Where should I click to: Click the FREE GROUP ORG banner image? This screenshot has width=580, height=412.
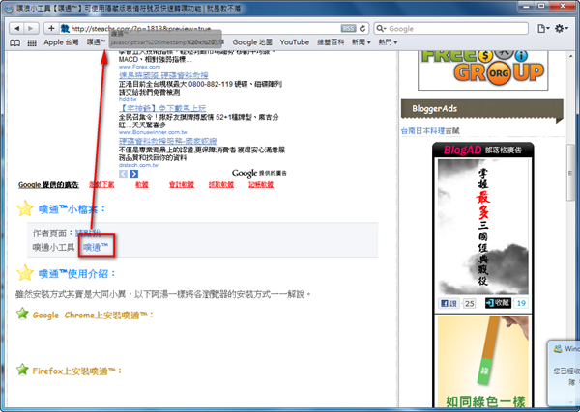(x=482, y=69)
